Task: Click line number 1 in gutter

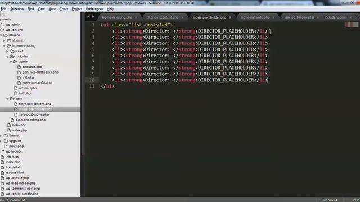Action: [93, 25]
